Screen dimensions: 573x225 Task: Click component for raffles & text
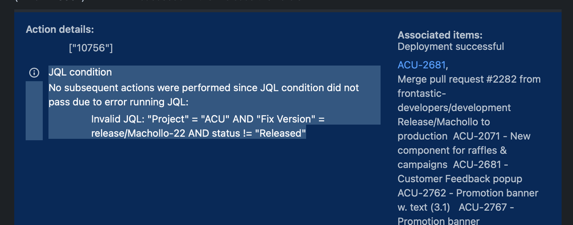coord(452,150)
